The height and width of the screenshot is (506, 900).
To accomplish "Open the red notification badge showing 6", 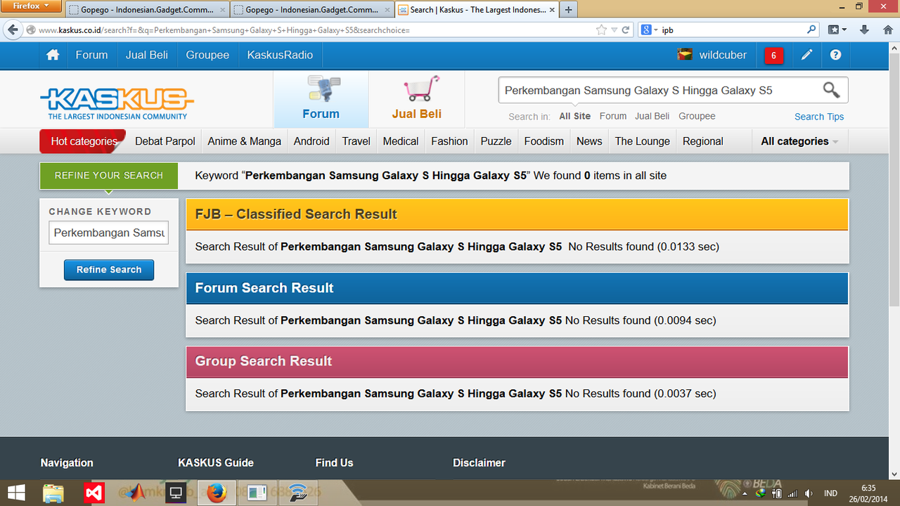I will [x=773, y=56].
